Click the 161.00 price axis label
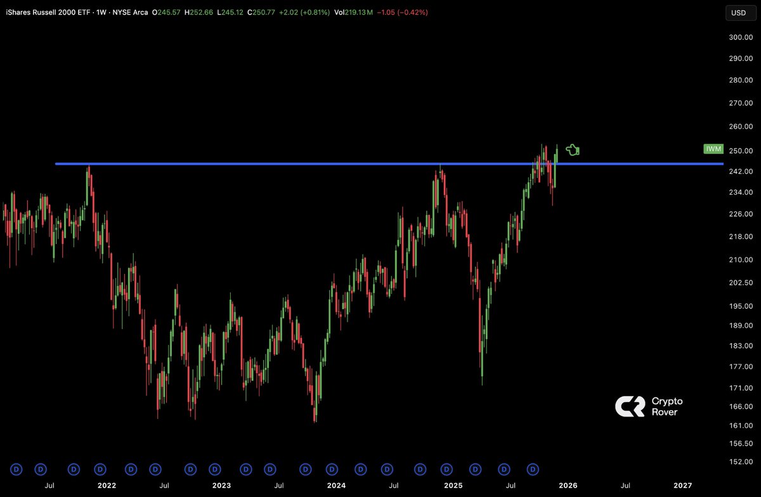Viewport: 761px width, 497px height. point(741,425)
